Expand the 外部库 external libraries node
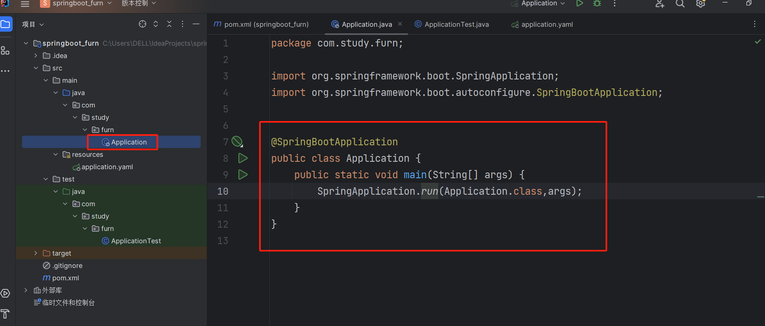The image size is (765, 326). 26,290
